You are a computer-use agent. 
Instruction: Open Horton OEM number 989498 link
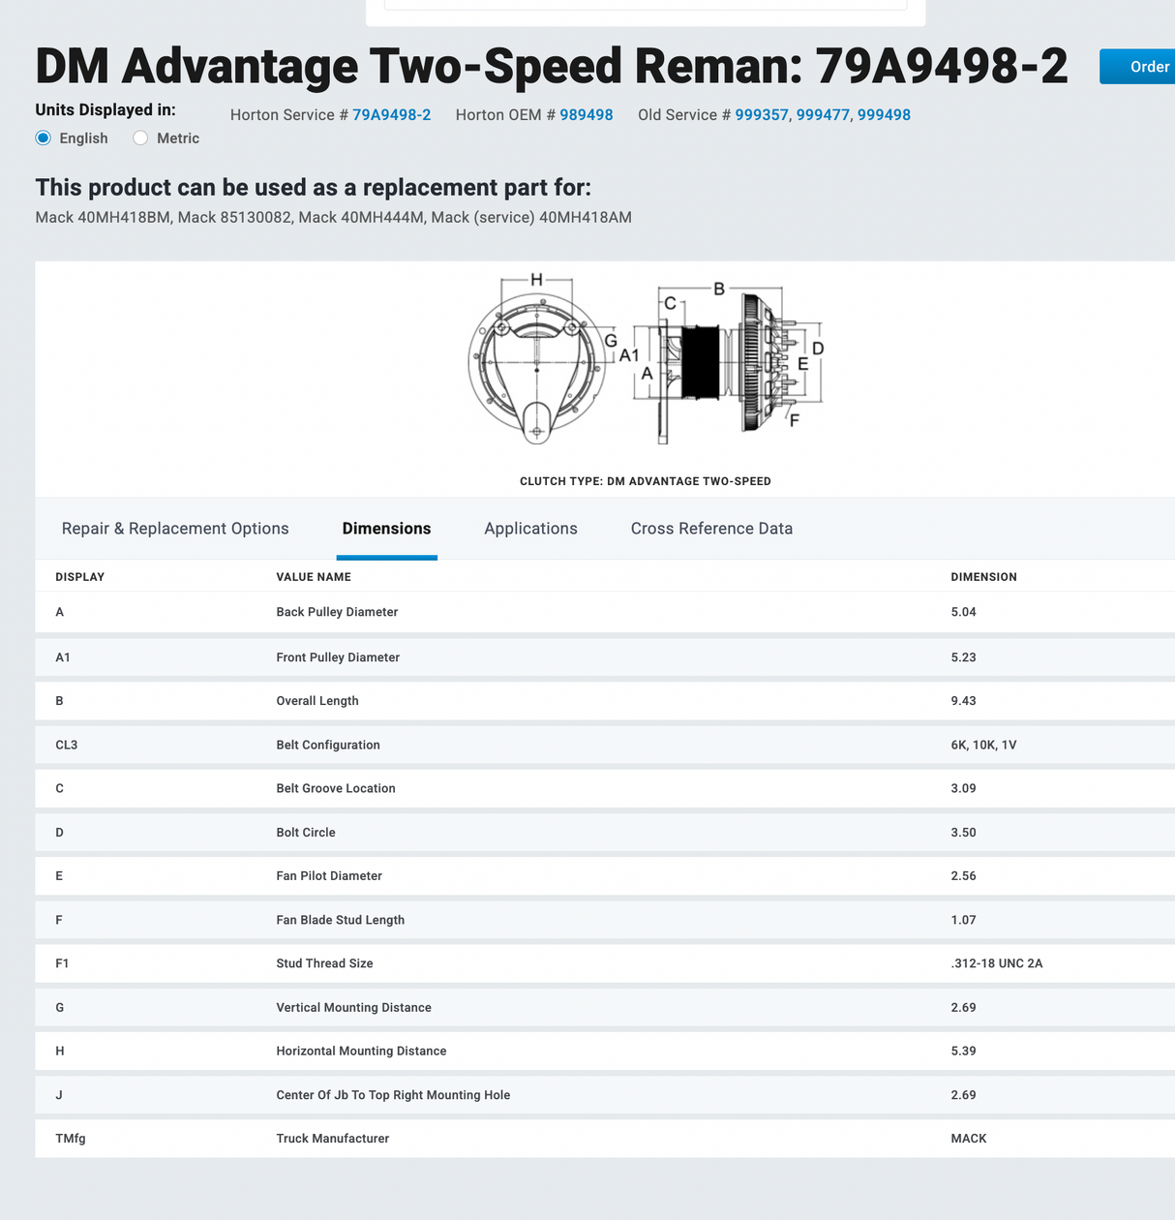coord(586,115)
